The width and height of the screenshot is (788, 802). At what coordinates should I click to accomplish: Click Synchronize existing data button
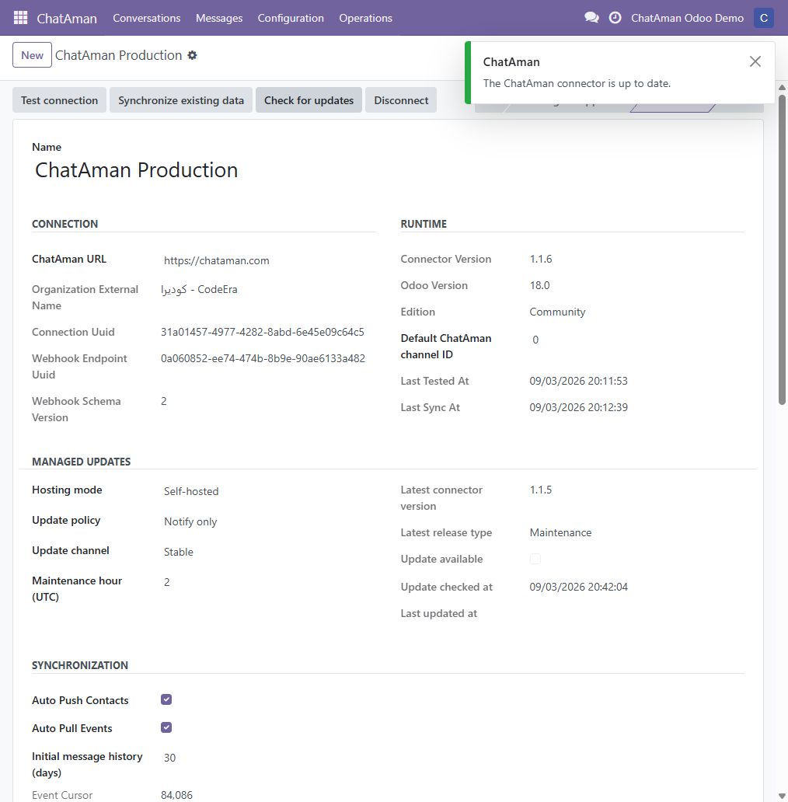click(181, 100)
